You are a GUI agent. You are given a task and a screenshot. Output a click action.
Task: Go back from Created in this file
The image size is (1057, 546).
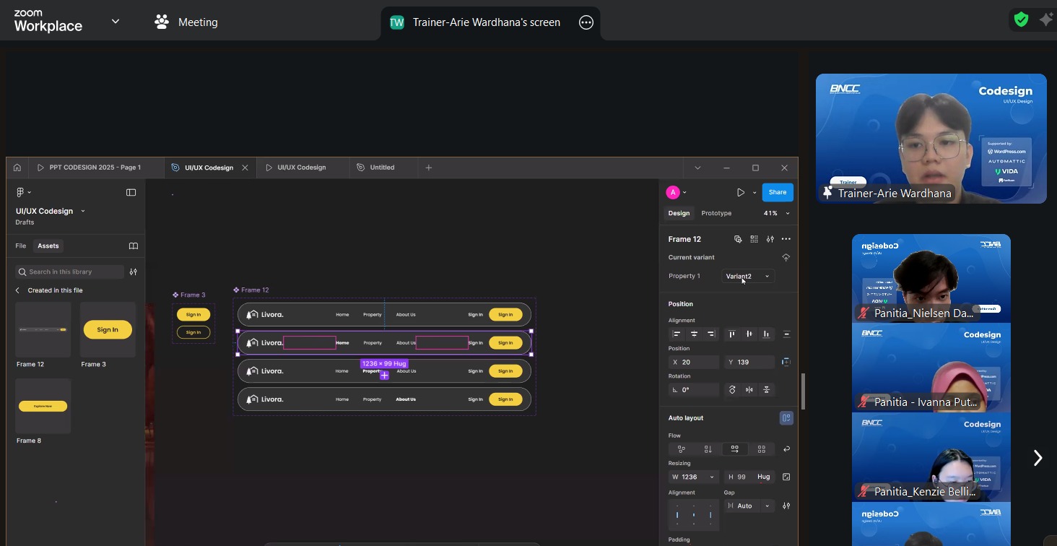(18, 290)
